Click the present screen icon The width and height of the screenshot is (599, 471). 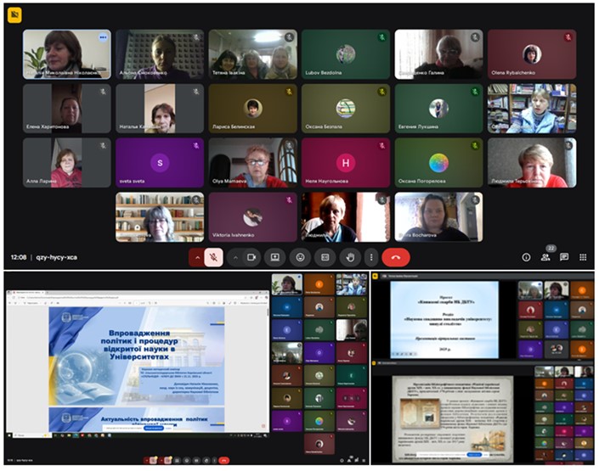click(275, 256)
